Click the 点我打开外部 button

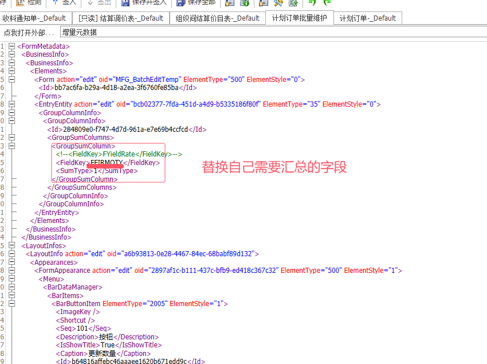[29, 33]
